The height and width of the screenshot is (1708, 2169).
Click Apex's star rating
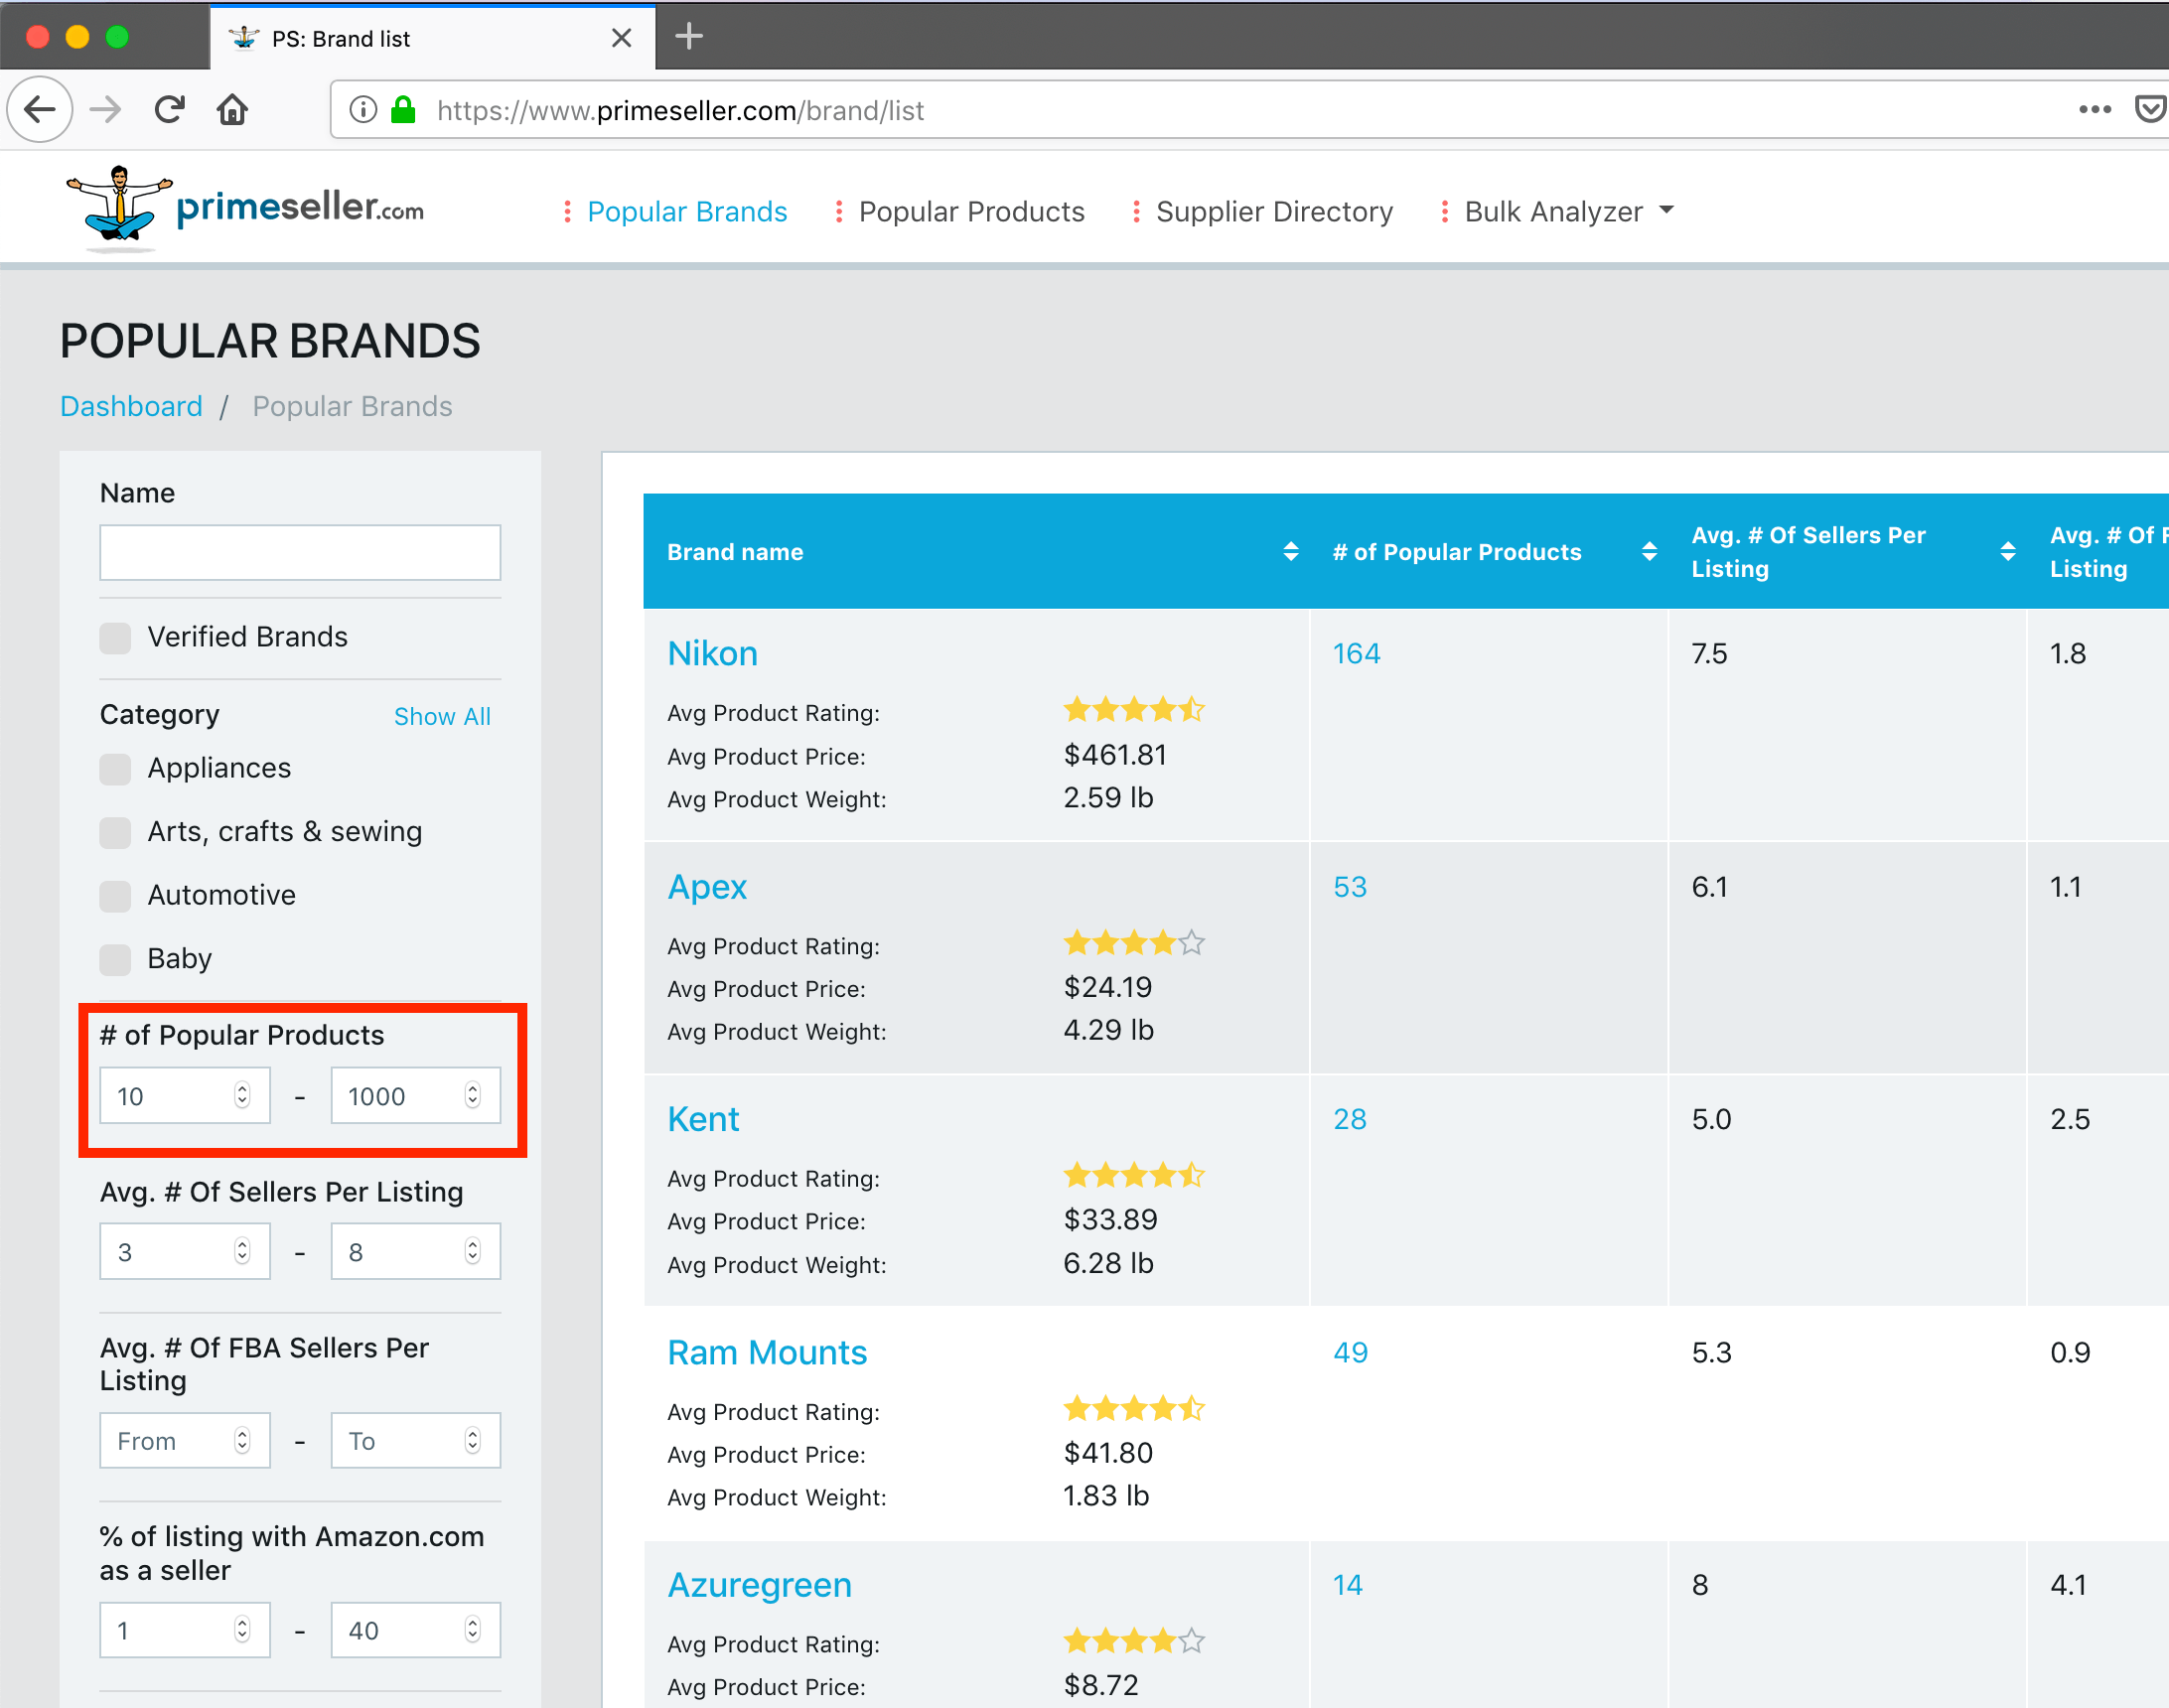[1134, 943]
